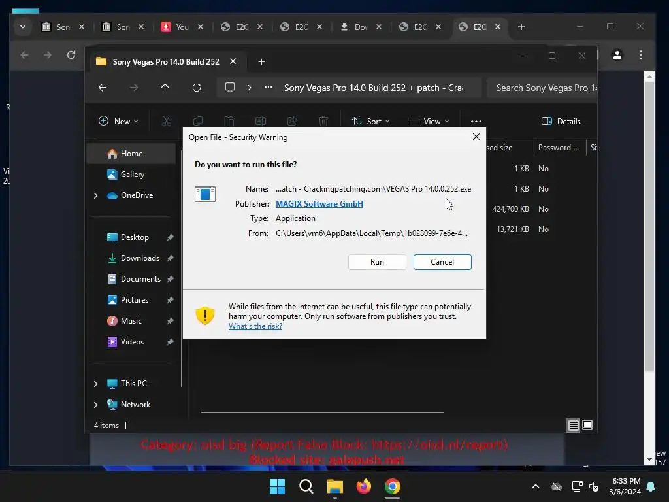
Task: Open Chrome from the taskbar
Action: coord(393,486)
